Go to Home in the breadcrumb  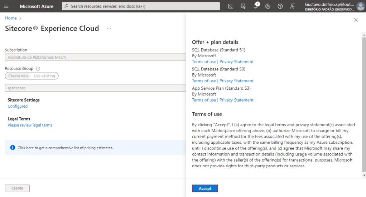coord(11,18)
